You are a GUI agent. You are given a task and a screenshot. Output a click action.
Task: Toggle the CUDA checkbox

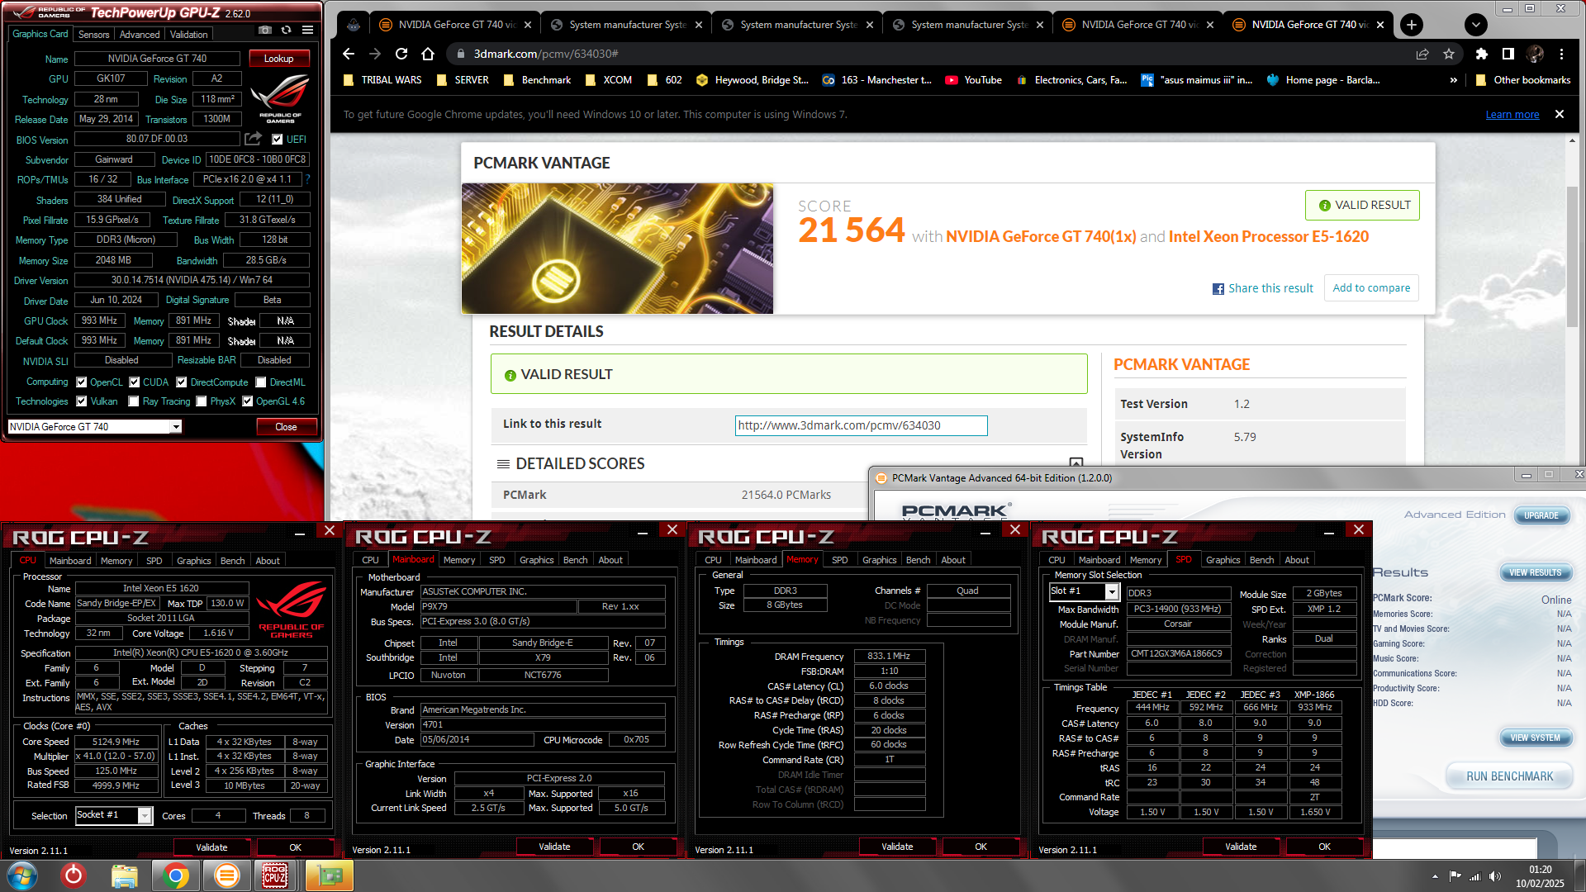(x=135, y=382)
